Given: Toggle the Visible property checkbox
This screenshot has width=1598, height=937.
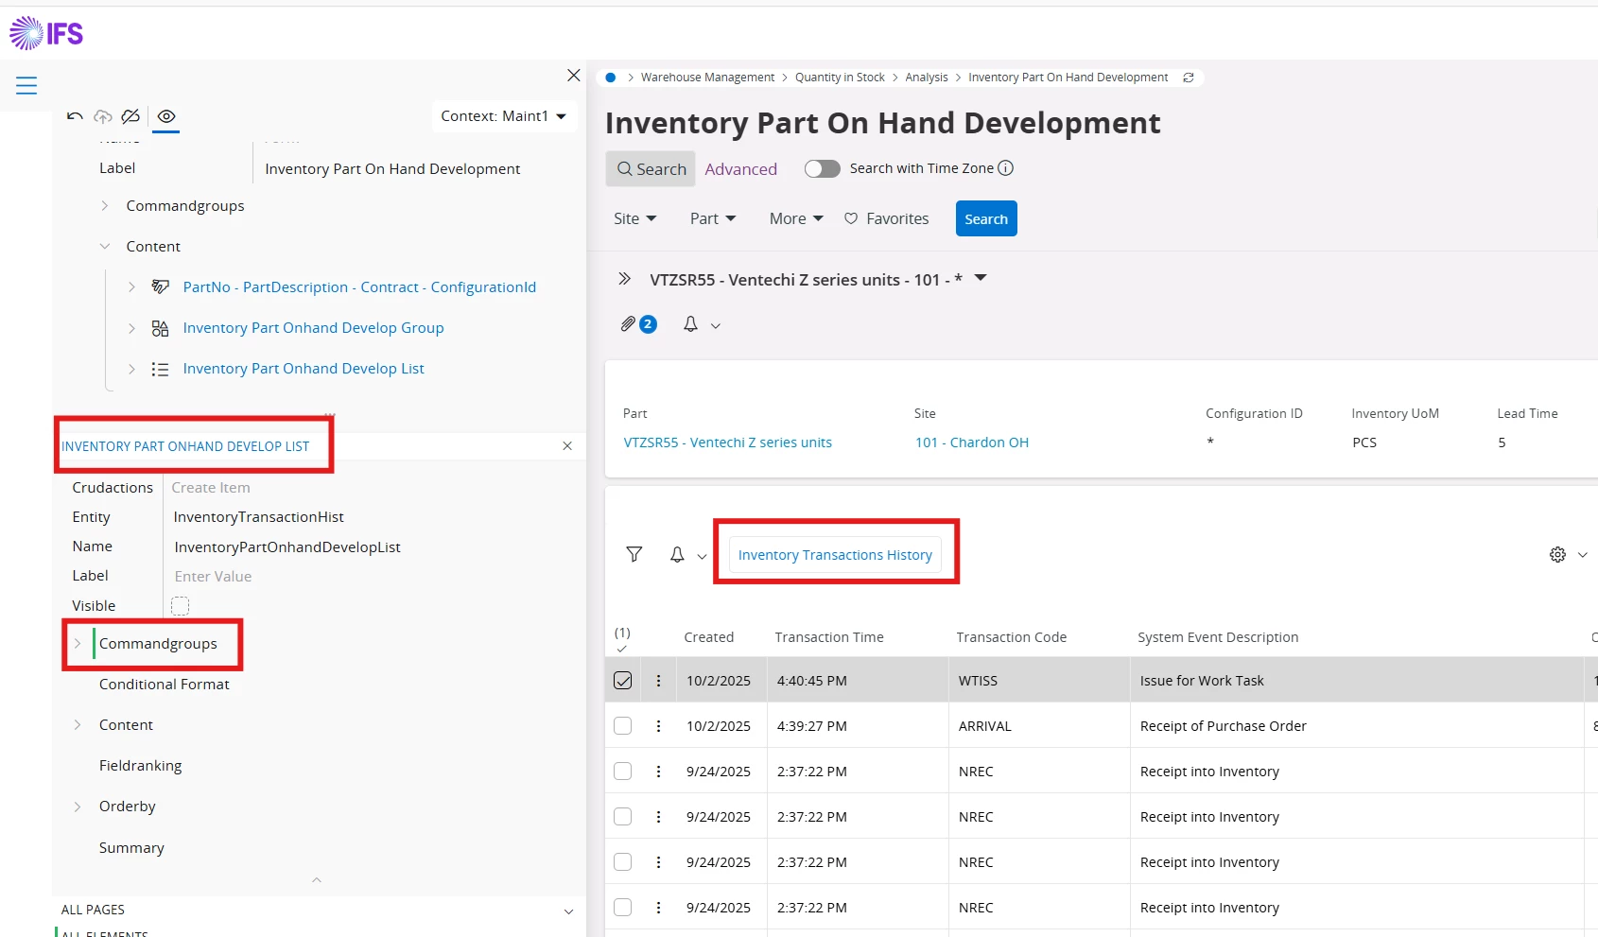Looking at the screenshot, I should pos(180,606).
